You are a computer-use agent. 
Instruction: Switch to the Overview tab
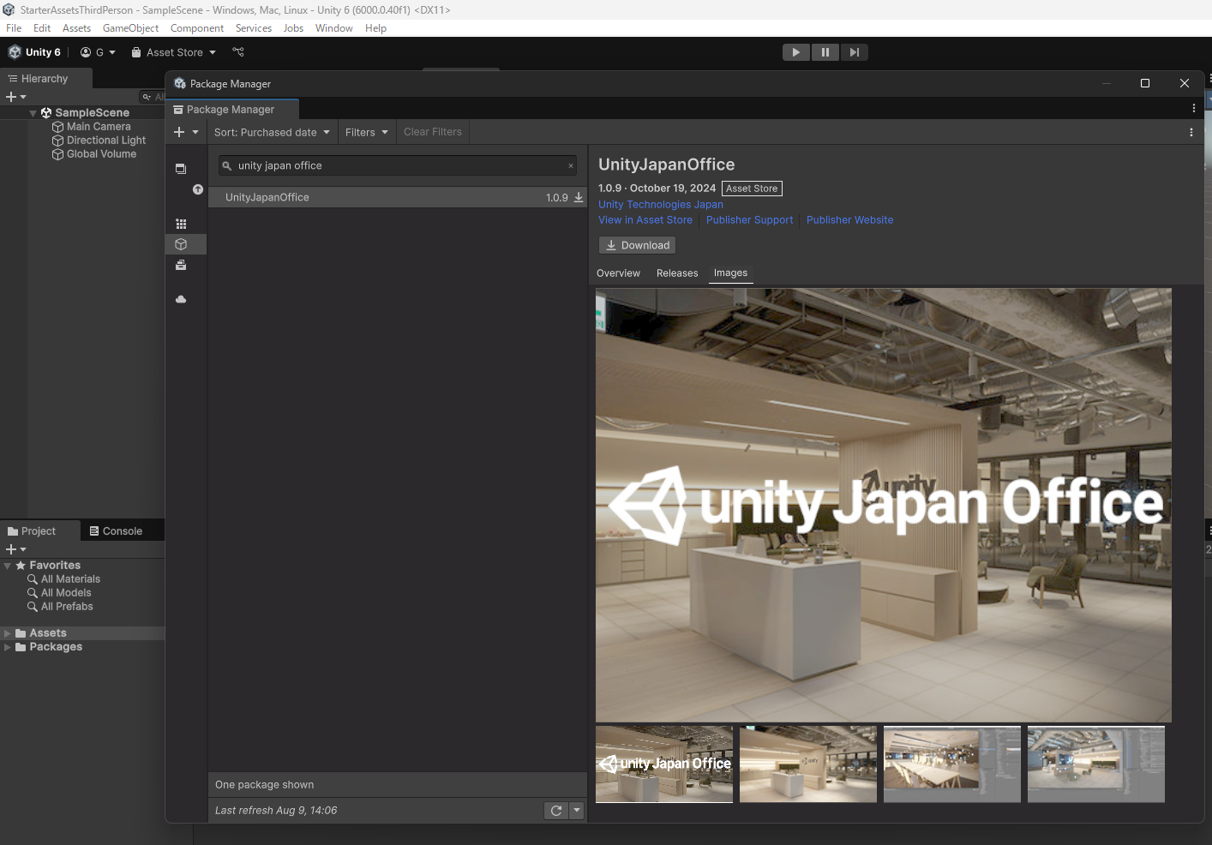(x=618, y=273)
